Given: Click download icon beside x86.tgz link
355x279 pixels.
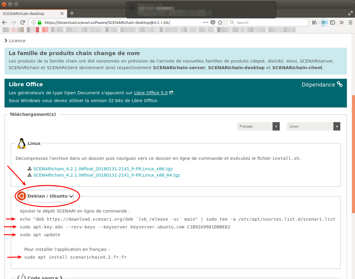Looking at the screenshot, I should (29, 169).
